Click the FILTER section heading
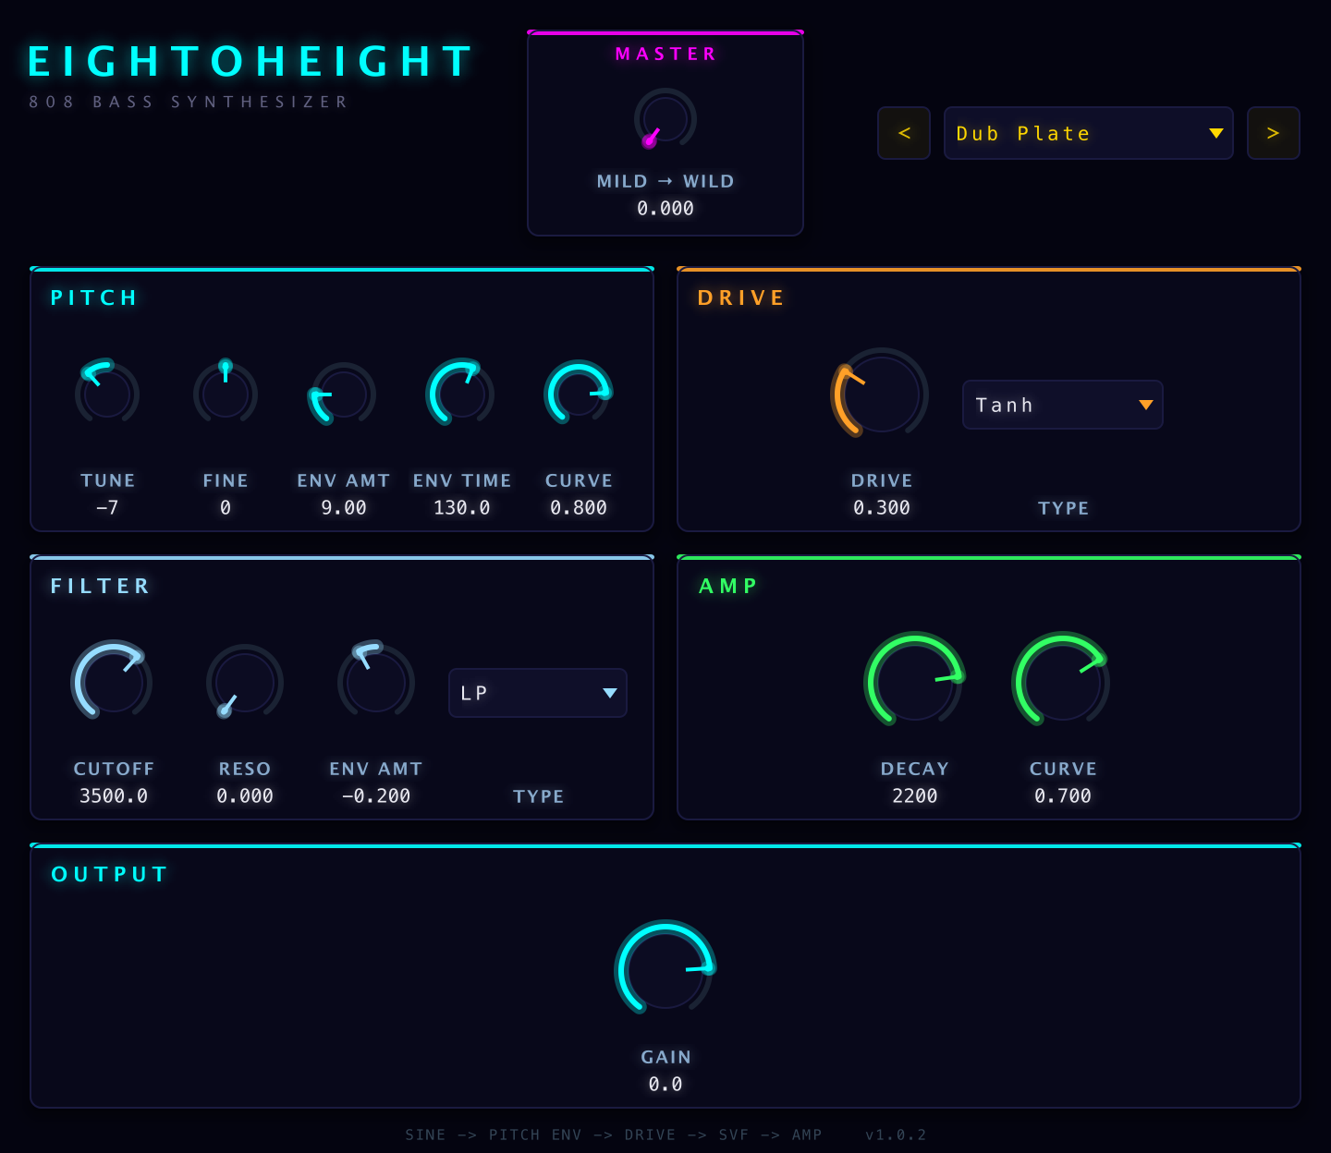The width and height of the screenshot is (1331, 1153). pyautogui.click(x=100, y=586)
